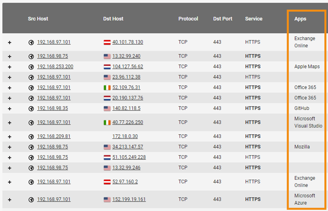Sort by the Dst Port column header
The width and height of the screenshot is (328, 211).
(x=223, y=19)
